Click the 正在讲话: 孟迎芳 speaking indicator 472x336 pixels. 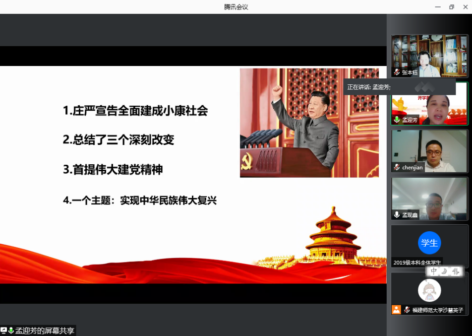click(x=369, y=87)
